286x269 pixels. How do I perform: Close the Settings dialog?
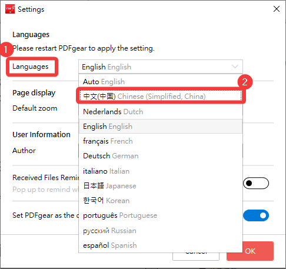pyautogui.click(x=277, y=9)
